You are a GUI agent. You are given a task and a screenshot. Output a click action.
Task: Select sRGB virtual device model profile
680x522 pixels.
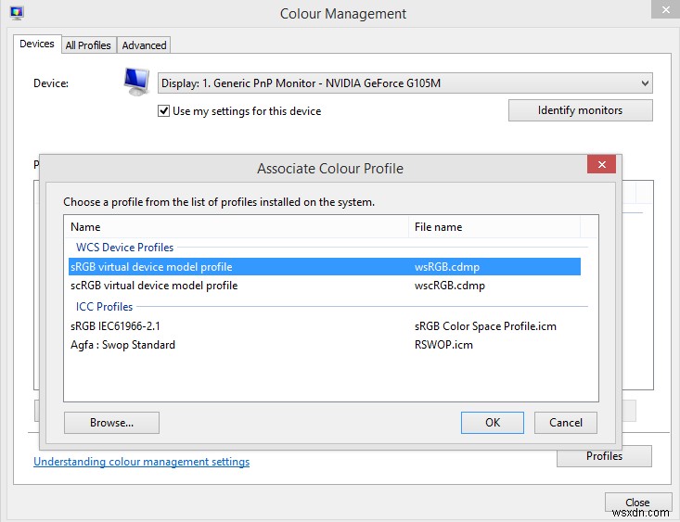coord(151,267)
